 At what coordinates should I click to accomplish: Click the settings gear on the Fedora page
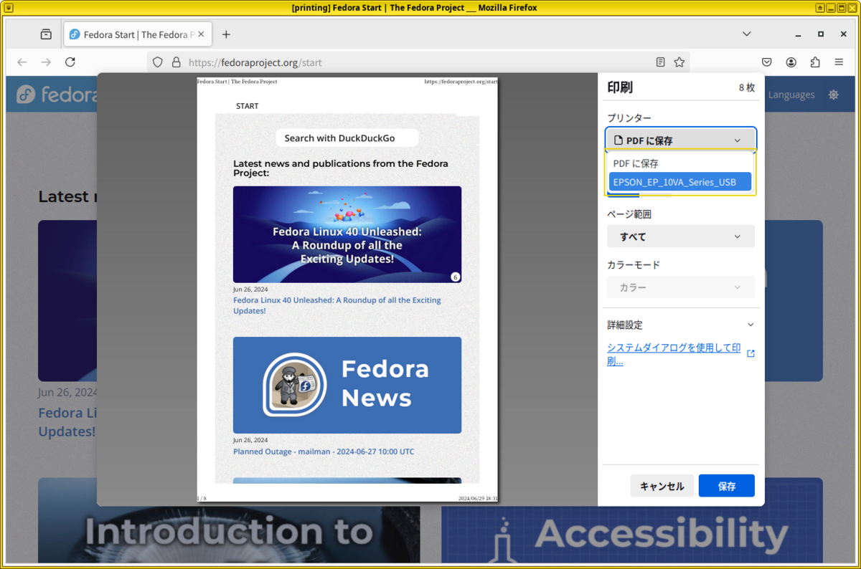(x=833, y=94)
